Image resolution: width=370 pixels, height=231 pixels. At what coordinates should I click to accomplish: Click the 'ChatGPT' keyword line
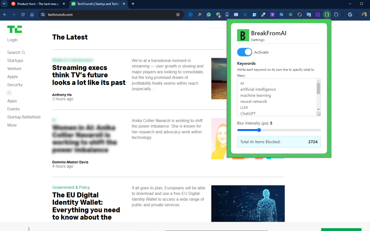pyautogui.click(x=248, y=113)
